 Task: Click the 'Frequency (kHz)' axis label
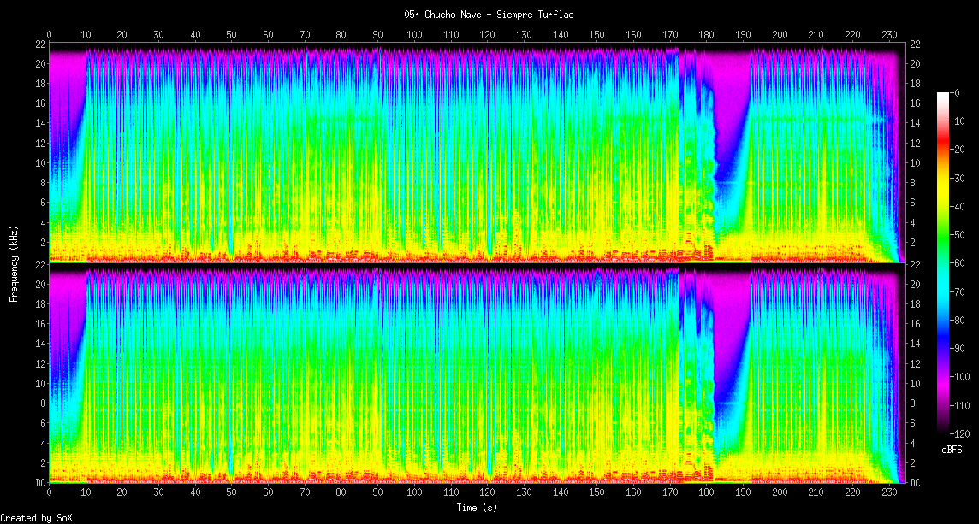[14, 262]
